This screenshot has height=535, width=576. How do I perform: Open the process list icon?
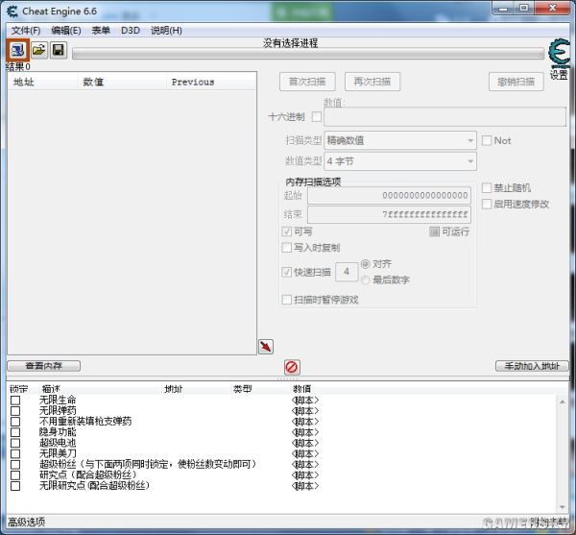coord(17,50)
